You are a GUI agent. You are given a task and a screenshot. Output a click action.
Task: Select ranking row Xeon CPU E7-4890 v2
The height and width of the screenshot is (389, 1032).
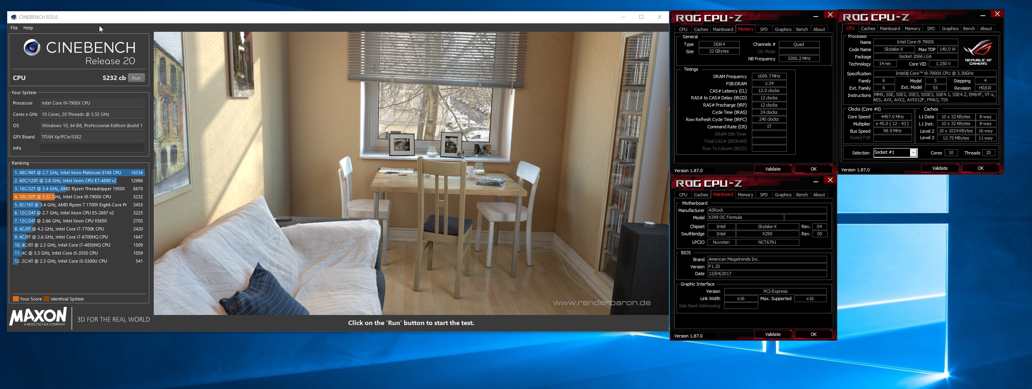click(78, 181)
